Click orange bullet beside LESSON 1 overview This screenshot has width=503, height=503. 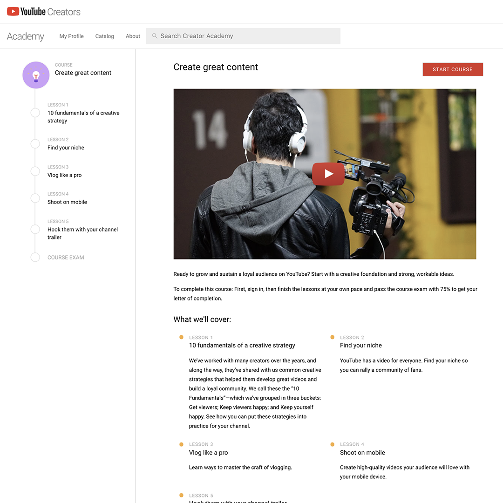(181, 337)
